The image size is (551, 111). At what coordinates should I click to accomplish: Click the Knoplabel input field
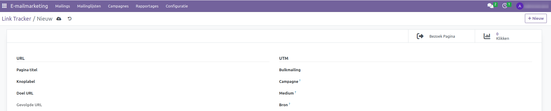coord(165,81)
